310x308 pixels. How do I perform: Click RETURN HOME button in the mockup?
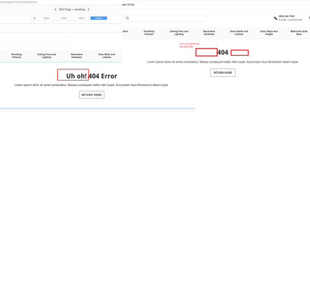pyautogui.click(x=92, y=95)
